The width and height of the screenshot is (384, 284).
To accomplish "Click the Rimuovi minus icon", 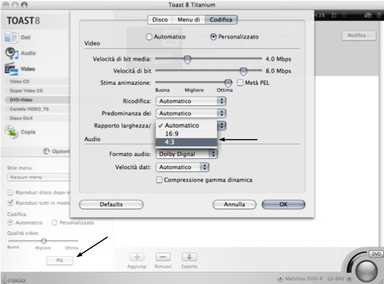I will (163, 257).
